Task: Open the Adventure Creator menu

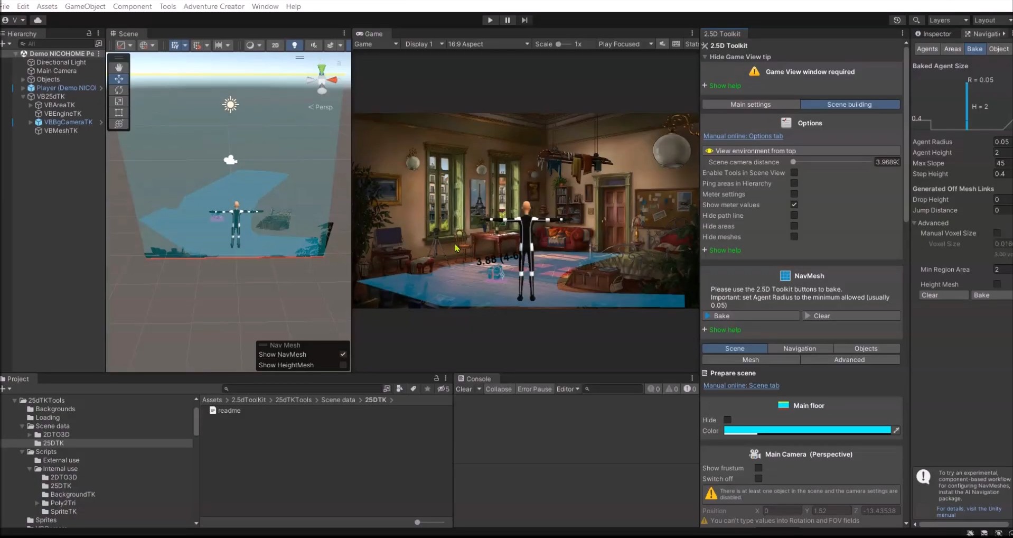Action: pos(213,6)
